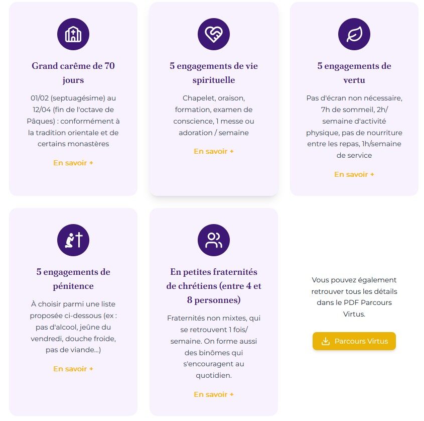424x421 pixels.
Task: Expand 'En savoir +' under engagements de pénitence
Action: coord(73,369)
